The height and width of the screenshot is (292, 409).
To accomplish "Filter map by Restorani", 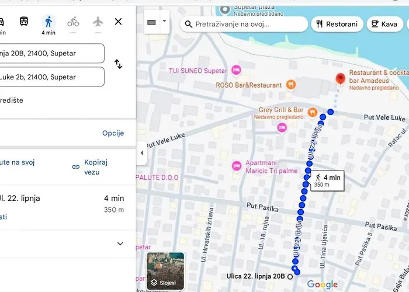I will click(x=337, y=24).
